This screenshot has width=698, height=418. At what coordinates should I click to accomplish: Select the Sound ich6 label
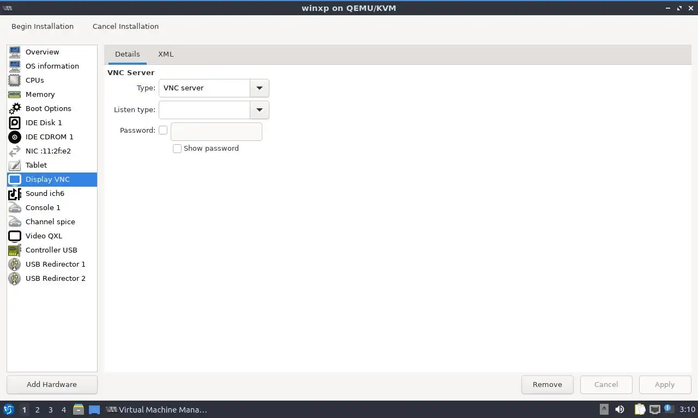tap(45, 193)
